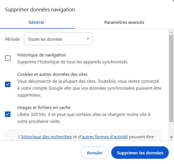
Task: Click the "Historique de navigation" heading text
Action: (x=42, y=55)
